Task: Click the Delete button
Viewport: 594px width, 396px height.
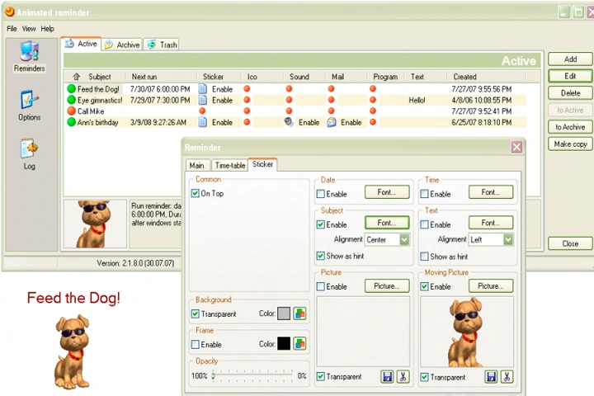Action: tap(570, 93)
